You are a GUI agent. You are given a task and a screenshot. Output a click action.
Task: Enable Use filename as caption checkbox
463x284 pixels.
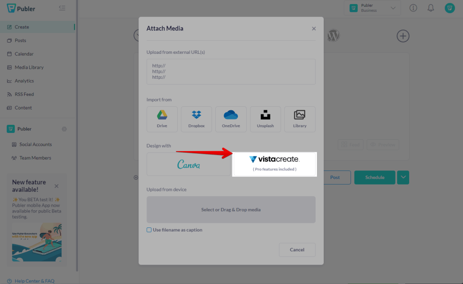[149, 230]
